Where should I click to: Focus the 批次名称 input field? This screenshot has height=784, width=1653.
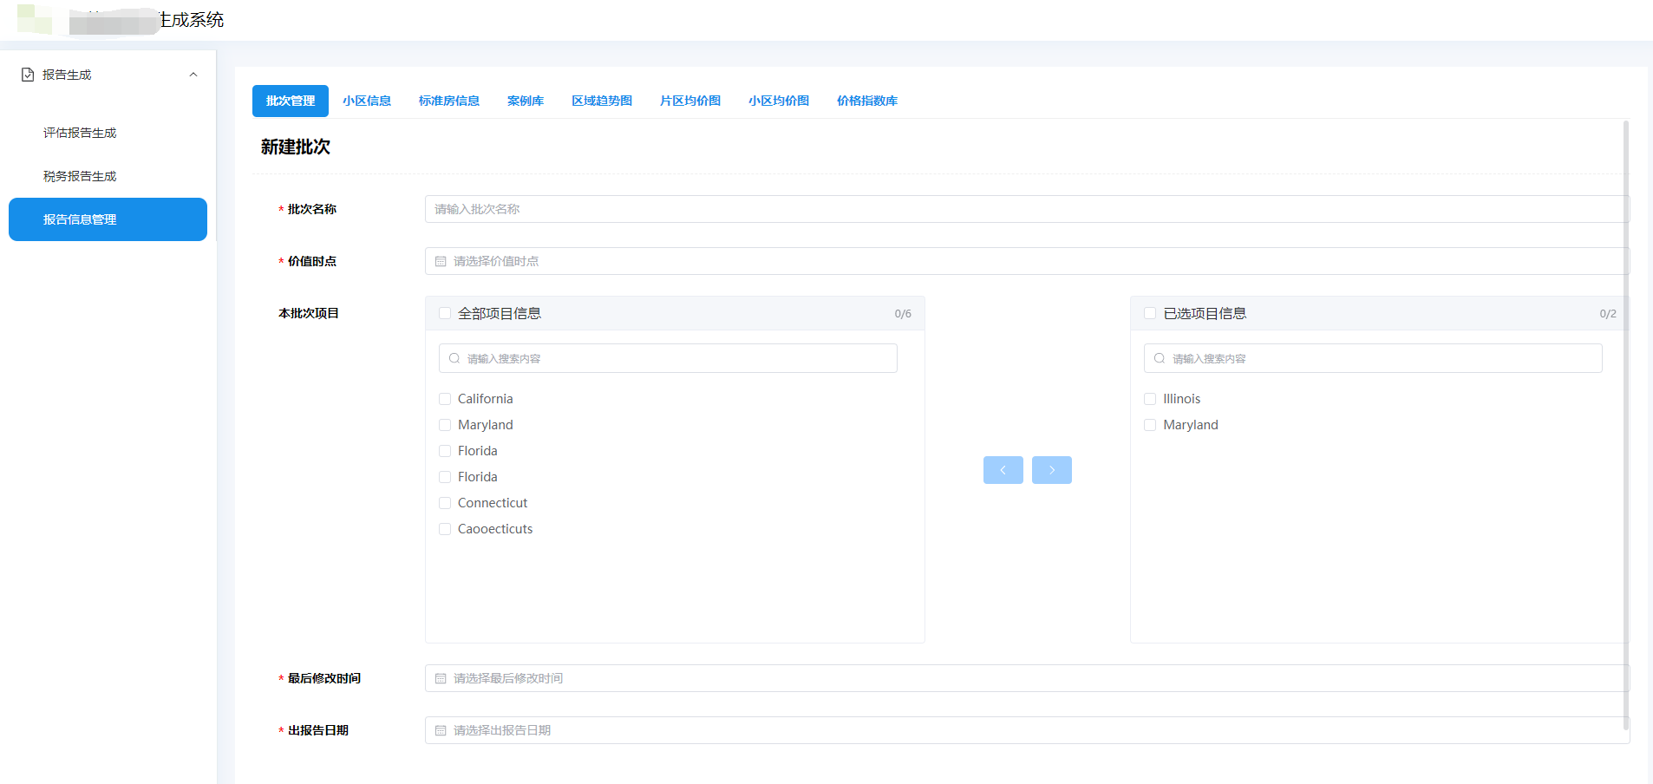tap(1027, 209)
